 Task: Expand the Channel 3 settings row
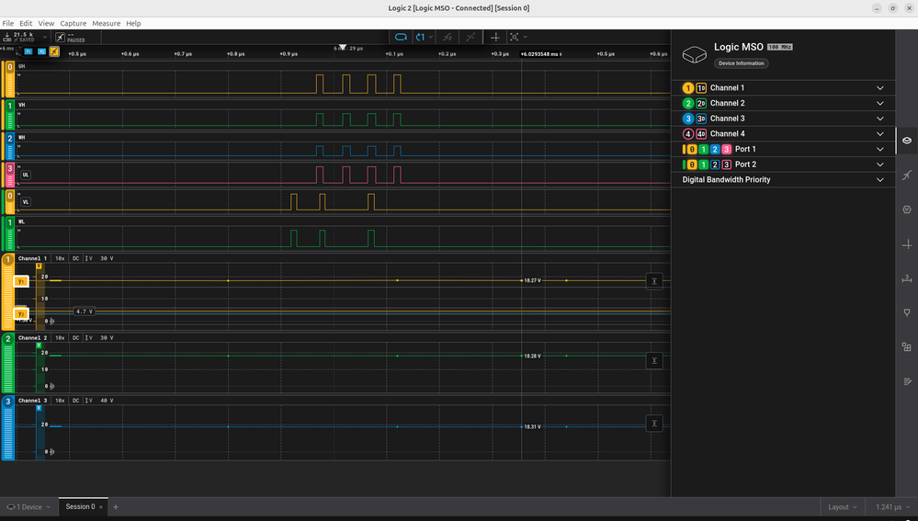[783, 119]
